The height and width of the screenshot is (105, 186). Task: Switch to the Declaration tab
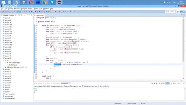point(56,84)
